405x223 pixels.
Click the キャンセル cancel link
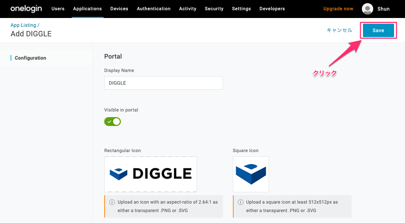pos(339,30)
